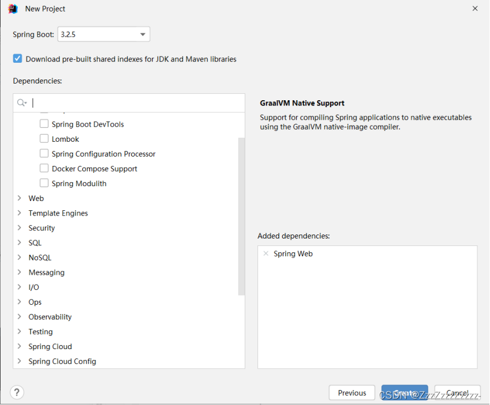The height and width of the screenshot is (405, 490).
Task: Select the Docker Compose Support checkbox
Action: (x=44, y=168)
